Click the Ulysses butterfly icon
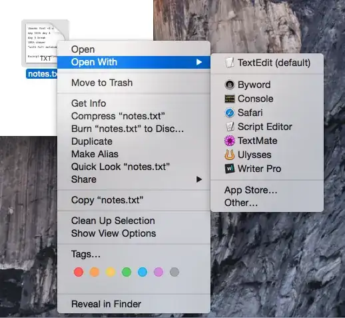 (230, 155)
